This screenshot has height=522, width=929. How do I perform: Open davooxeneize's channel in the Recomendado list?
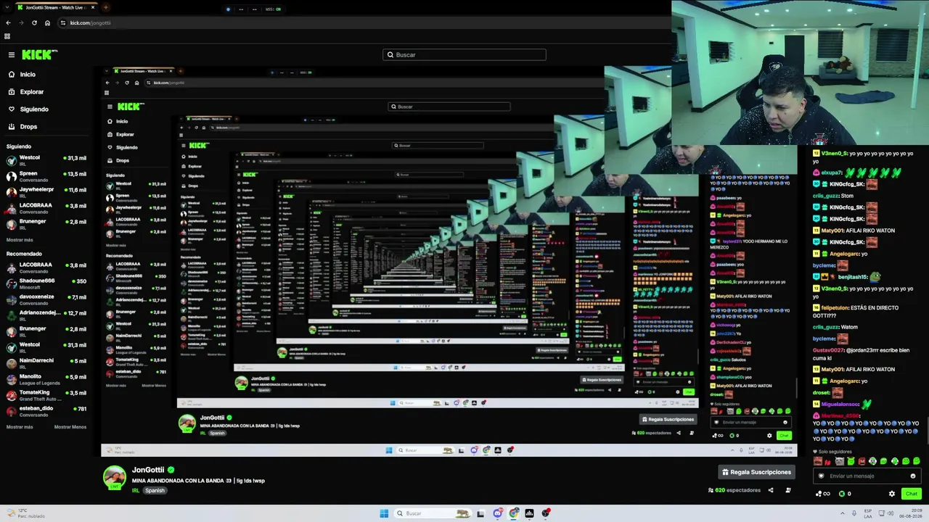[45, 299]
